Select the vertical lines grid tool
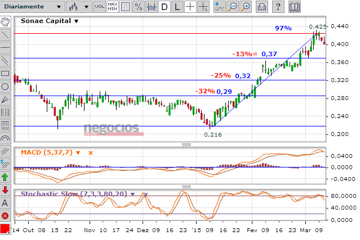360x240 pixels. [5, 112]
